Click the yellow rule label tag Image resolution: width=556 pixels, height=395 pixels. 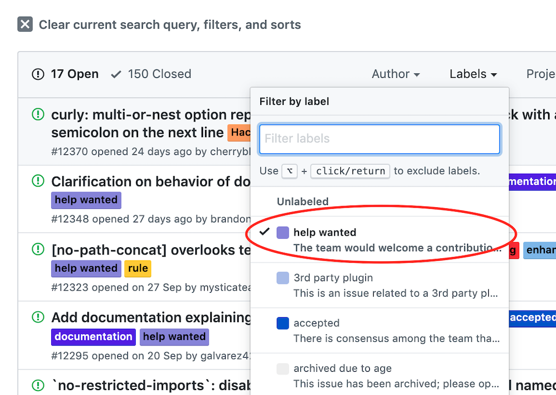click(x=138, y=268)
